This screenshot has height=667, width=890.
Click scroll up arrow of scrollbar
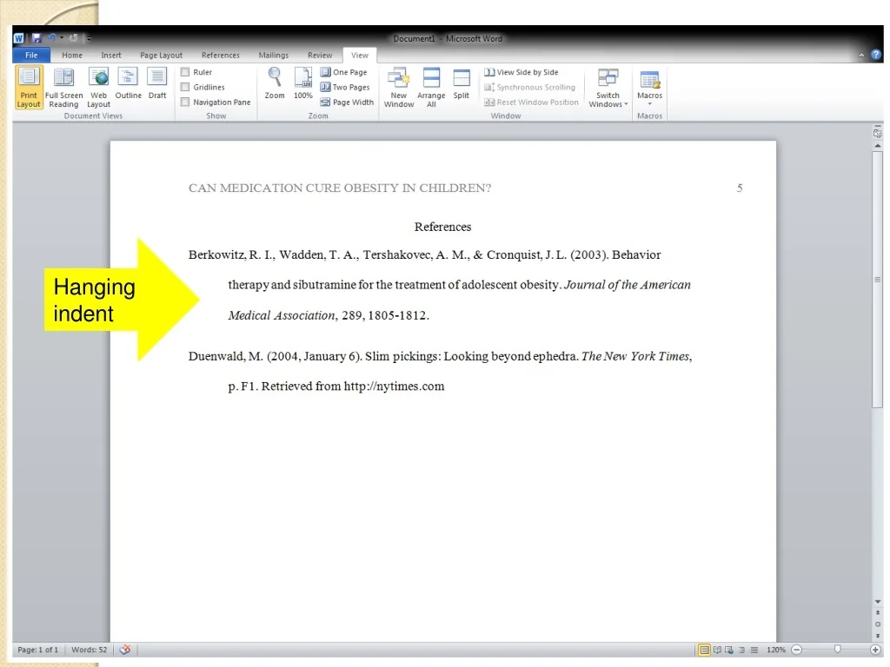(878, 146)
